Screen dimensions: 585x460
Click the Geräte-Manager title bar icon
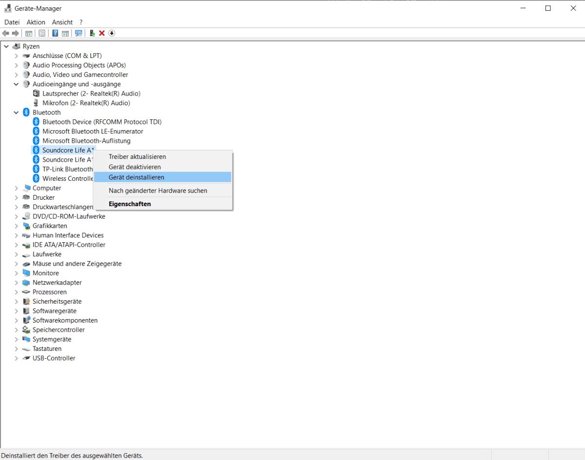[x=7, y=8]
